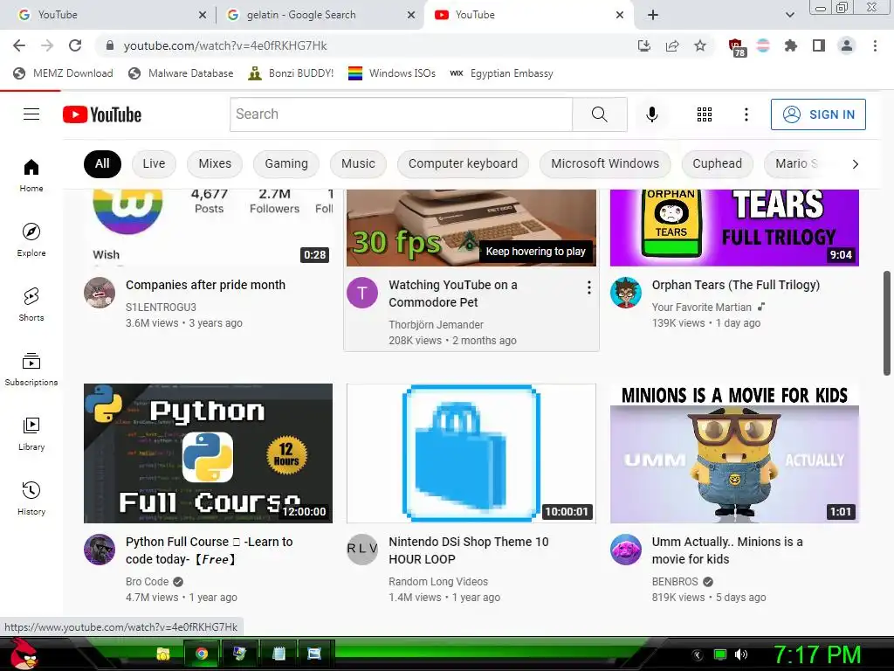Open the Random Long Videos channel avatar
The height and width of the screenshot is (671, 894).
[362, 550]
